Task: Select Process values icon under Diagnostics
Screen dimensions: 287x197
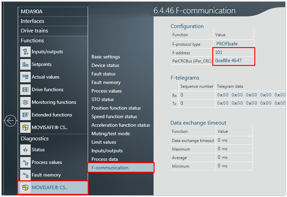Action: tap(25, 162)
